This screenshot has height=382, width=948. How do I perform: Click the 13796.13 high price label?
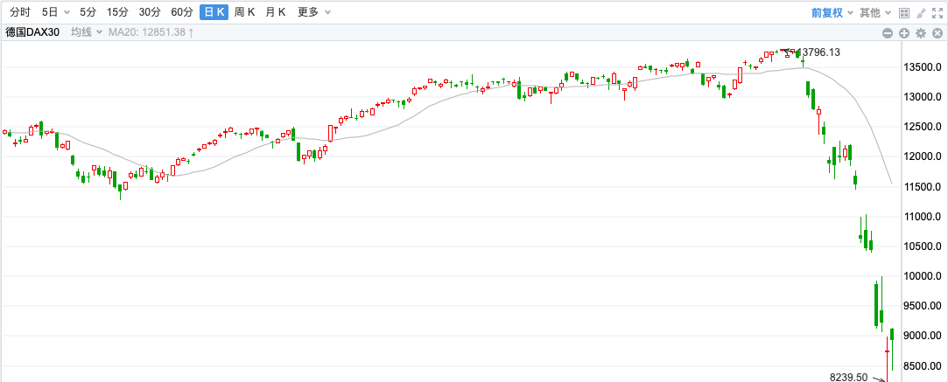(x=819, y=52)
